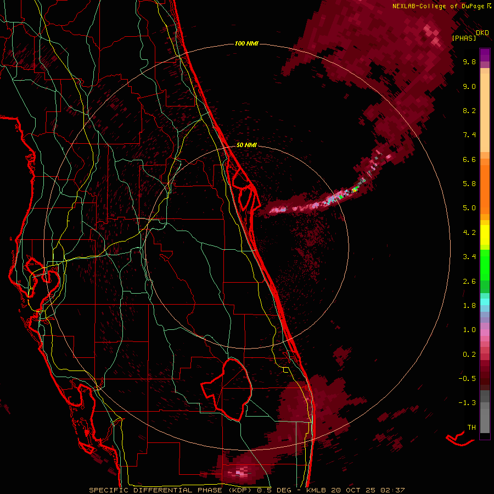Click the green-yellow KDP core offshore

(355, 190)
